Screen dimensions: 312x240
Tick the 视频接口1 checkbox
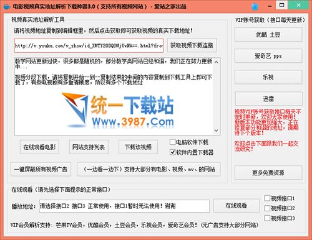tap(267, 198)
